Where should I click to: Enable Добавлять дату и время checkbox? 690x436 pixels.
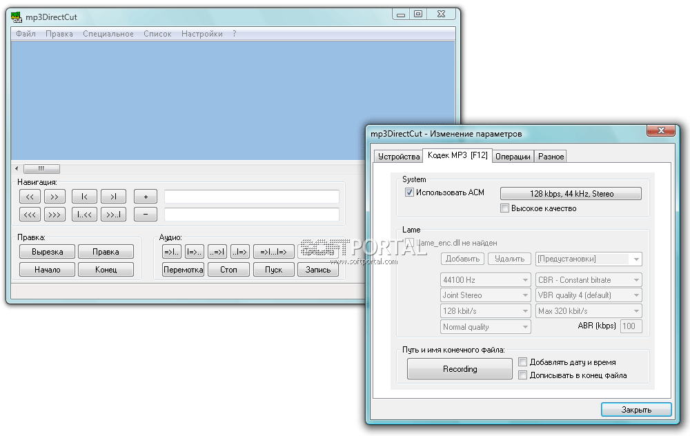523,362
